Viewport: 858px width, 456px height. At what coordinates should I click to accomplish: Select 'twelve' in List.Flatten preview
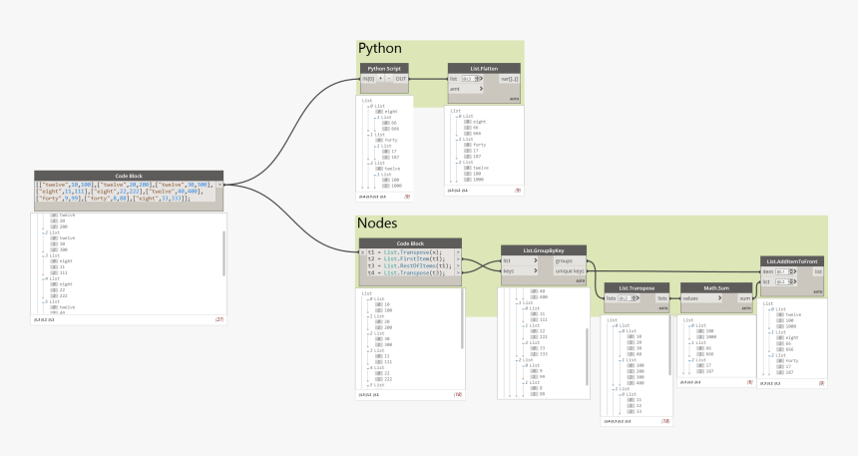[x=481, y=168]
